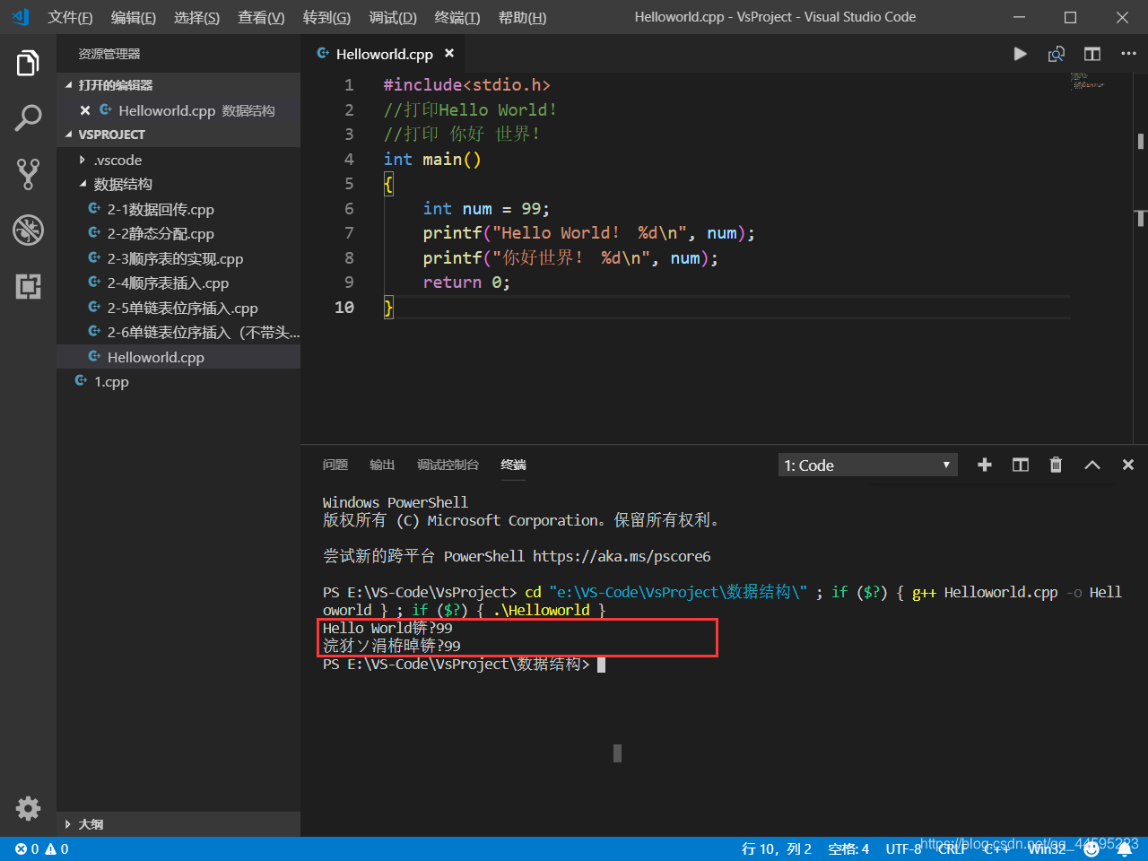The height and width of the screenshot is (861, 1148).
Task: Select the Helloworld.cpp editor tab
Action: pyautogui.click(x=384, y=54)
